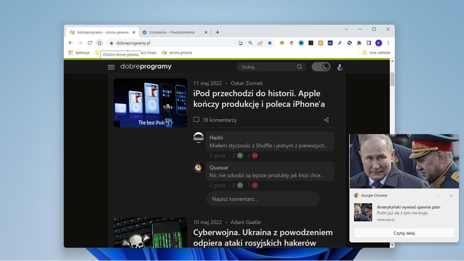This screenshot has height=261, width=464.
Task: Switch to the Ustawienia – Powiadomienia tab
Action: (173, 32)
